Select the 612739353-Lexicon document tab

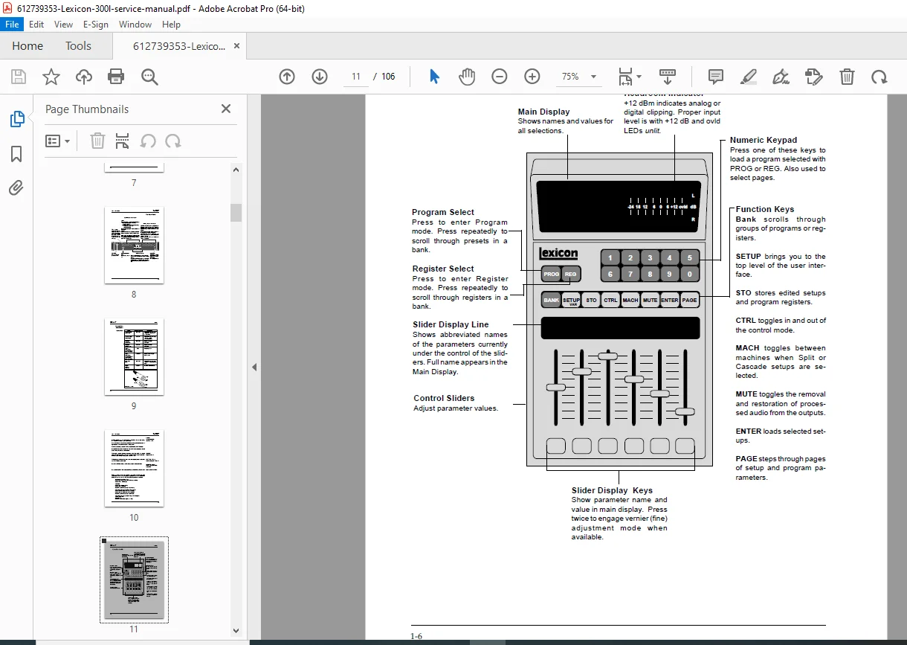tap(178, 46)
